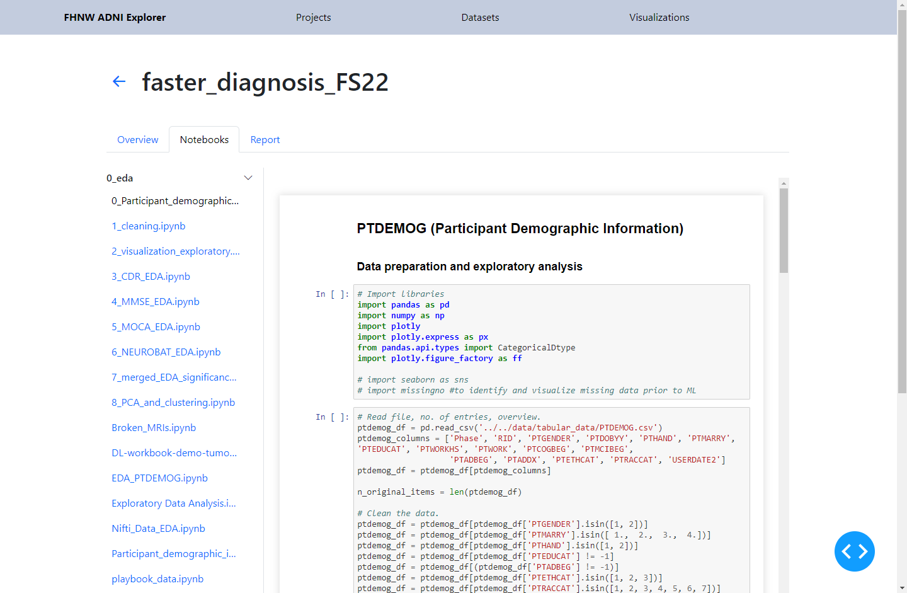Click the code cell reading PTDEMOG.csv

pos(552,500)
